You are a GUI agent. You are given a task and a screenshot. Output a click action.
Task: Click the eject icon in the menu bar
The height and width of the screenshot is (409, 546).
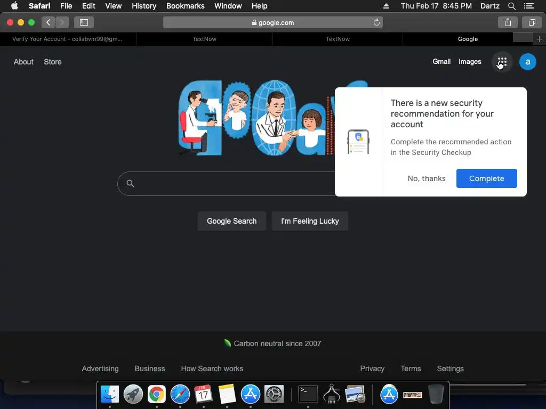386,6
